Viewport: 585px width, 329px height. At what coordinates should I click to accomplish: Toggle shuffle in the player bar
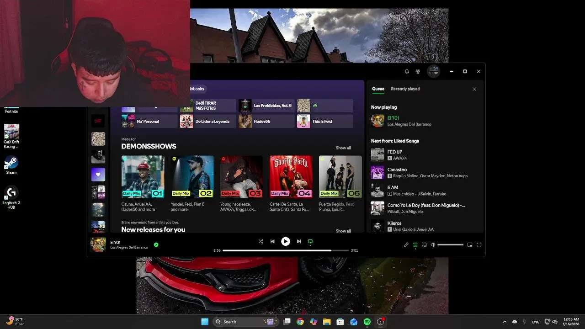261,241
